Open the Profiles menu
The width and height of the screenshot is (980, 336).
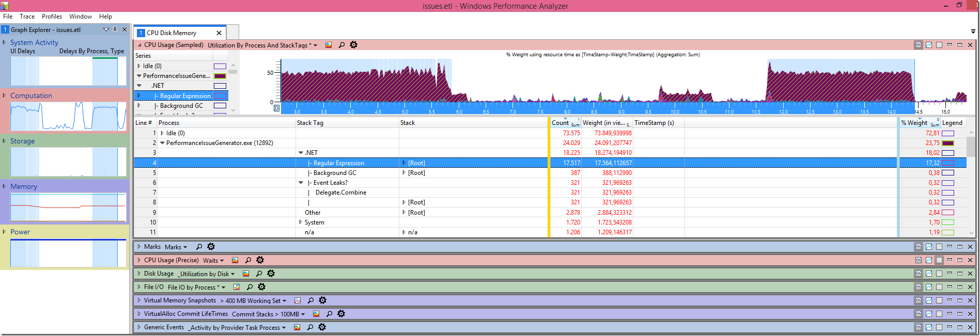point(52,17)
